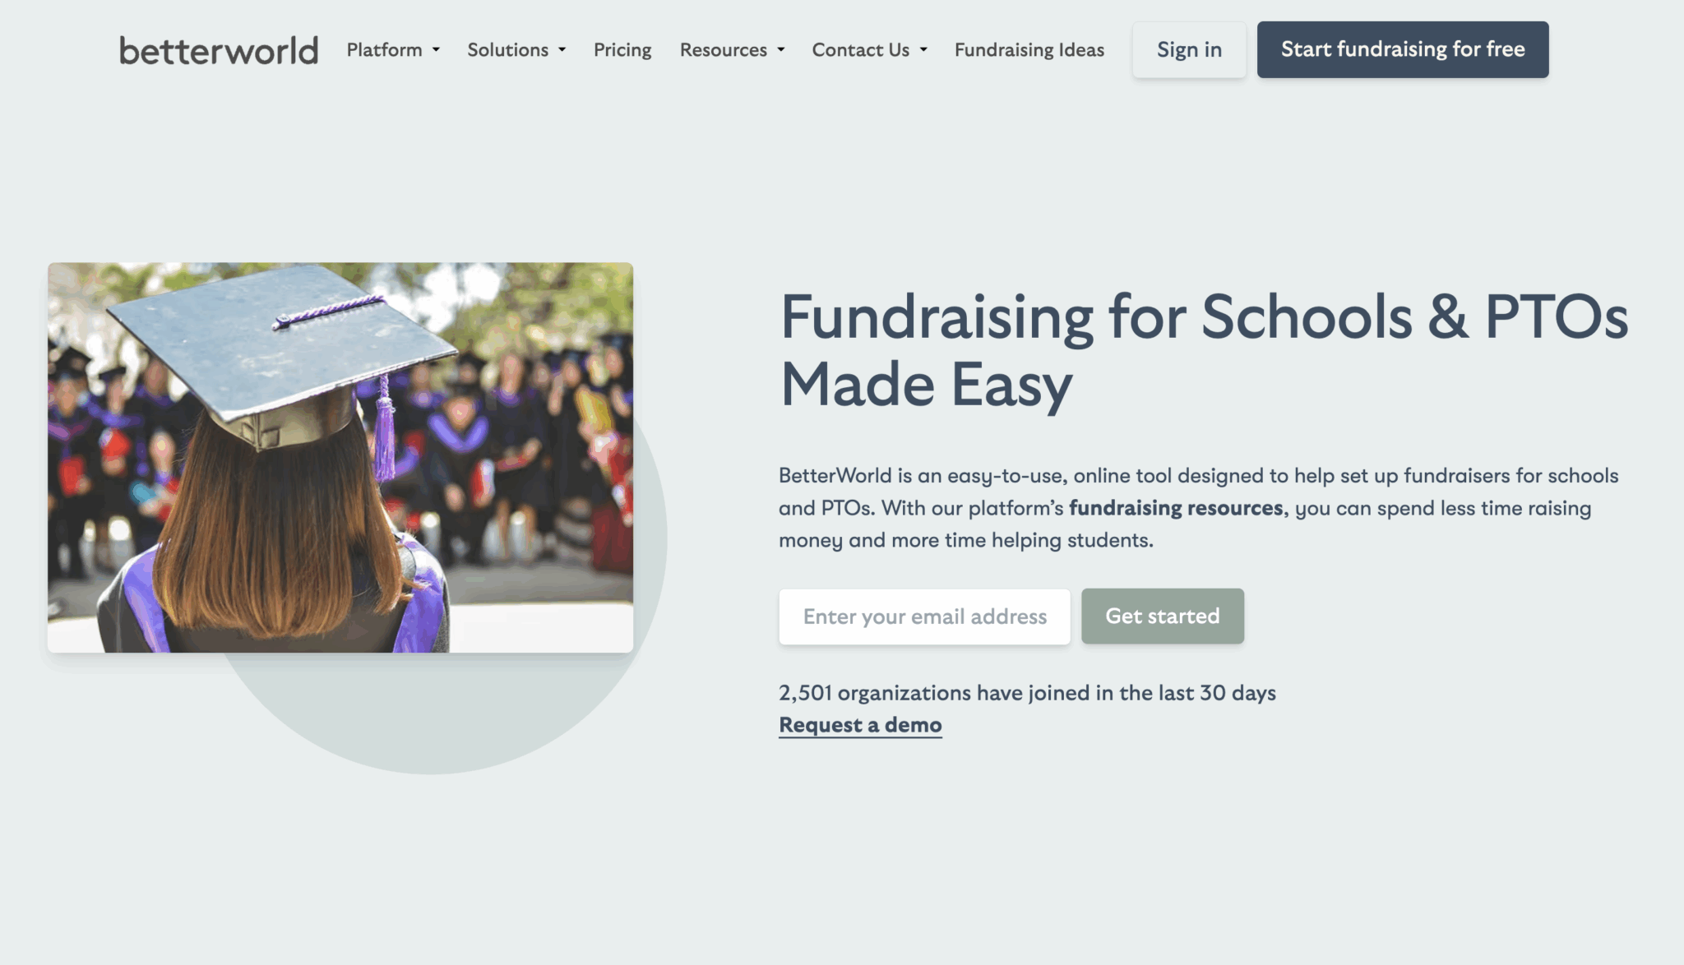Click the betterworld logo
The height and width of the screenshot is (965, 1684).
218,49
